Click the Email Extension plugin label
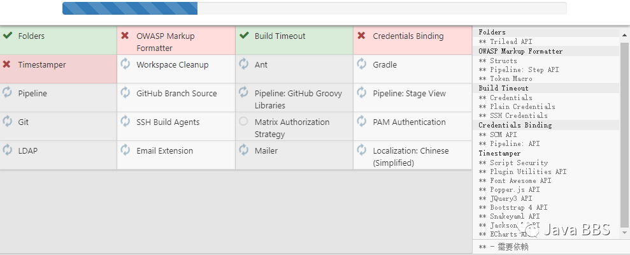The width and height of the screenshot is (630, 255). tap(164, 151)
